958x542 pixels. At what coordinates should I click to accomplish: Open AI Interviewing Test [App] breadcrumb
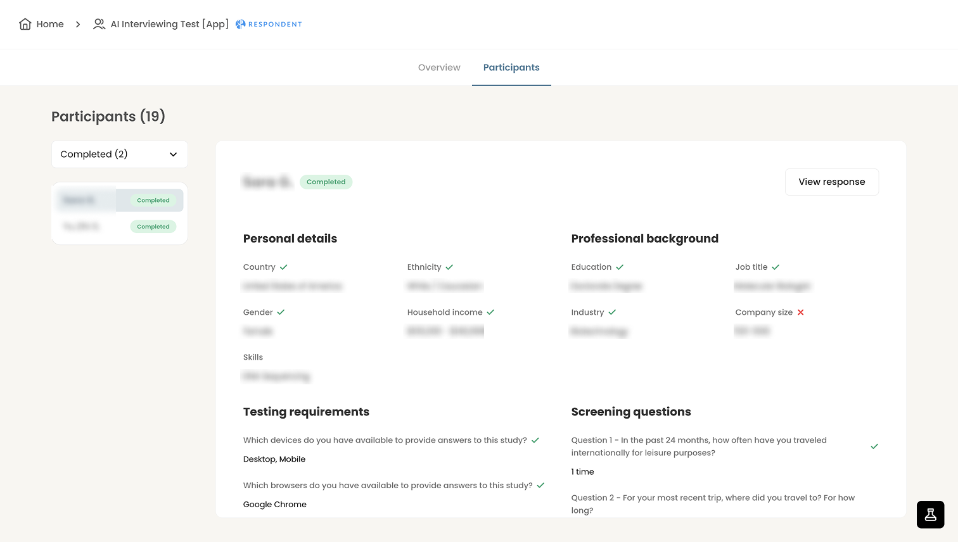coord(169,24)
